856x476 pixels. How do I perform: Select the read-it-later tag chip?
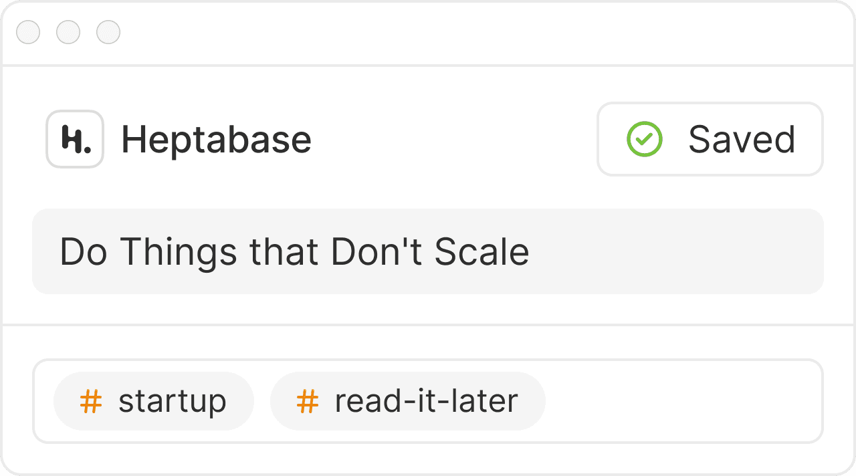pos(407,401)
